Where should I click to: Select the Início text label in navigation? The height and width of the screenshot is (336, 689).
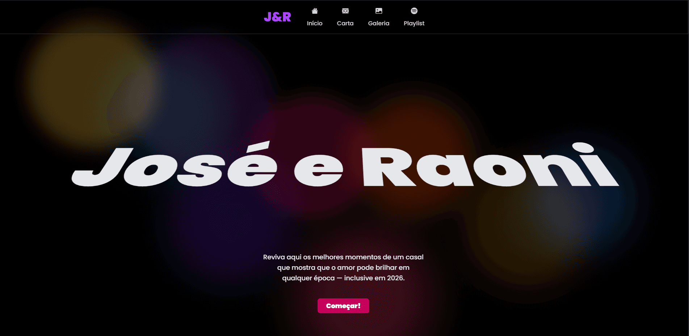[315, 23]
